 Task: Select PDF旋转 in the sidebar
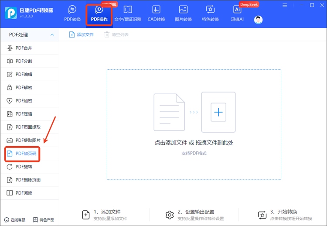[30, 167]
